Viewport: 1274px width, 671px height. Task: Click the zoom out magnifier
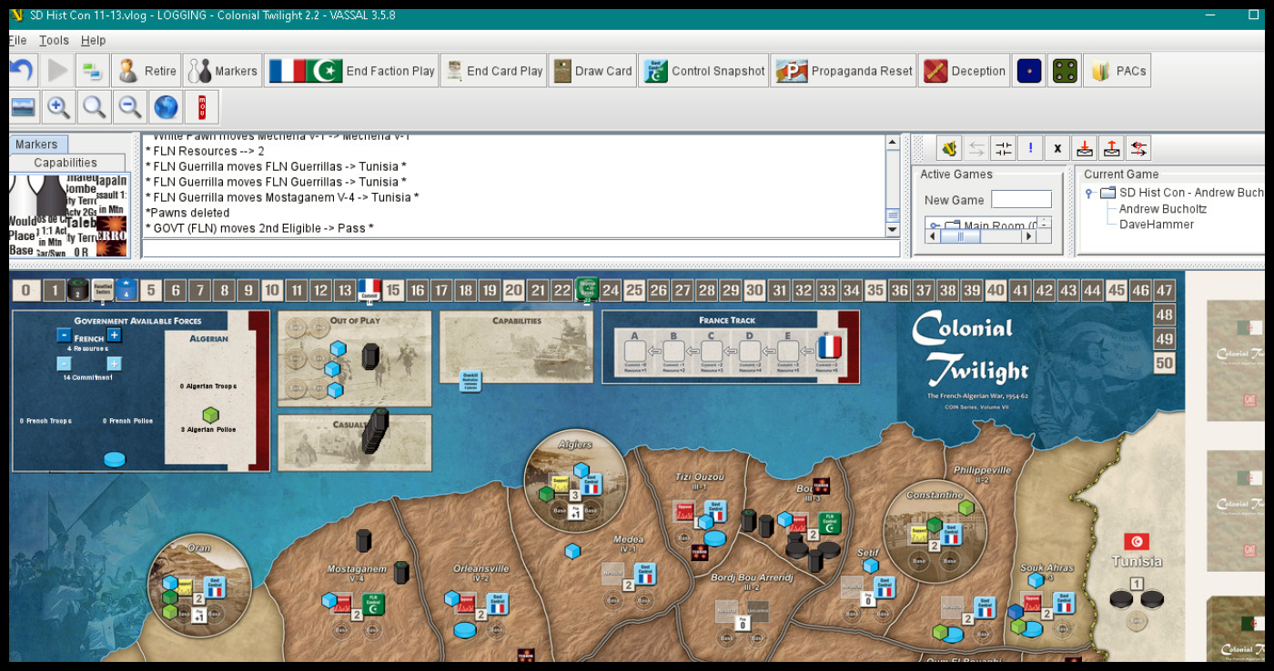click(130, 107)
